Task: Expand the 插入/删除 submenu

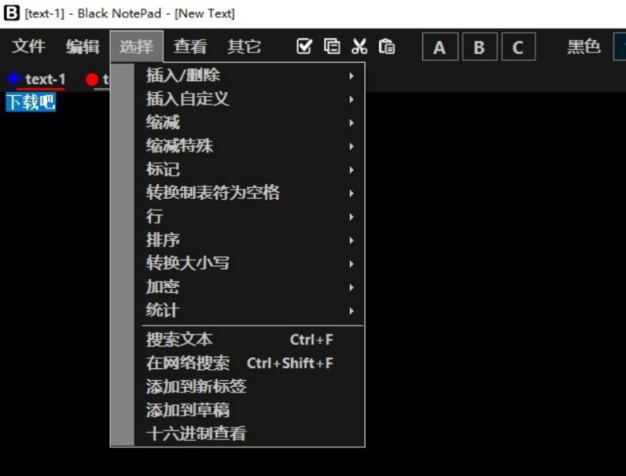Action: click(249, 75)
